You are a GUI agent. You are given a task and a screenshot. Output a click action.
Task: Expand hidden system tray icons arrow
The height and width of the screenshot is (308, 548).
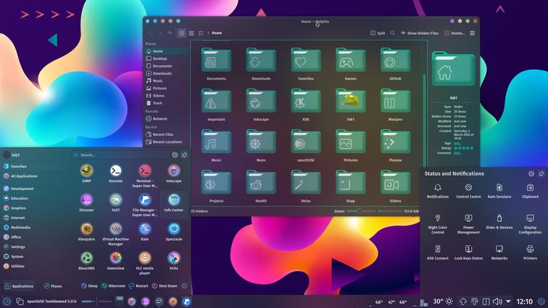(x=508, y=301)
